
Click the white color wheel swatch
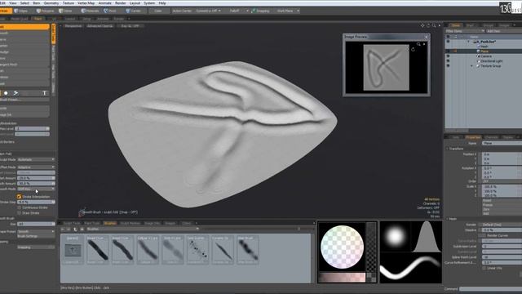click(342, 247)
